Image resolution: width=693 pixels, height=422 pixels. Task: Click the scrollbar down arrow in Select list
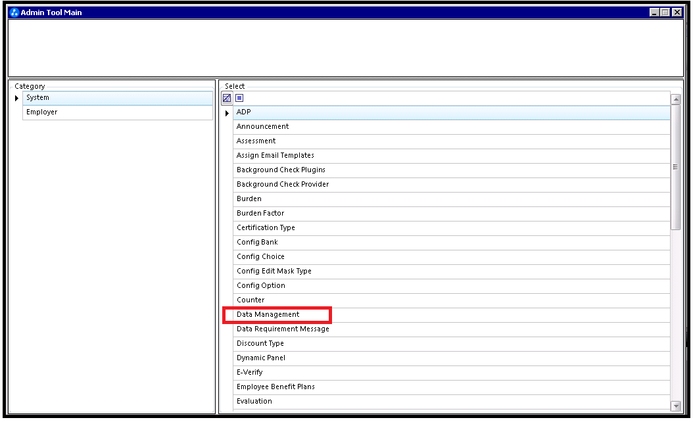coord(676,406)
